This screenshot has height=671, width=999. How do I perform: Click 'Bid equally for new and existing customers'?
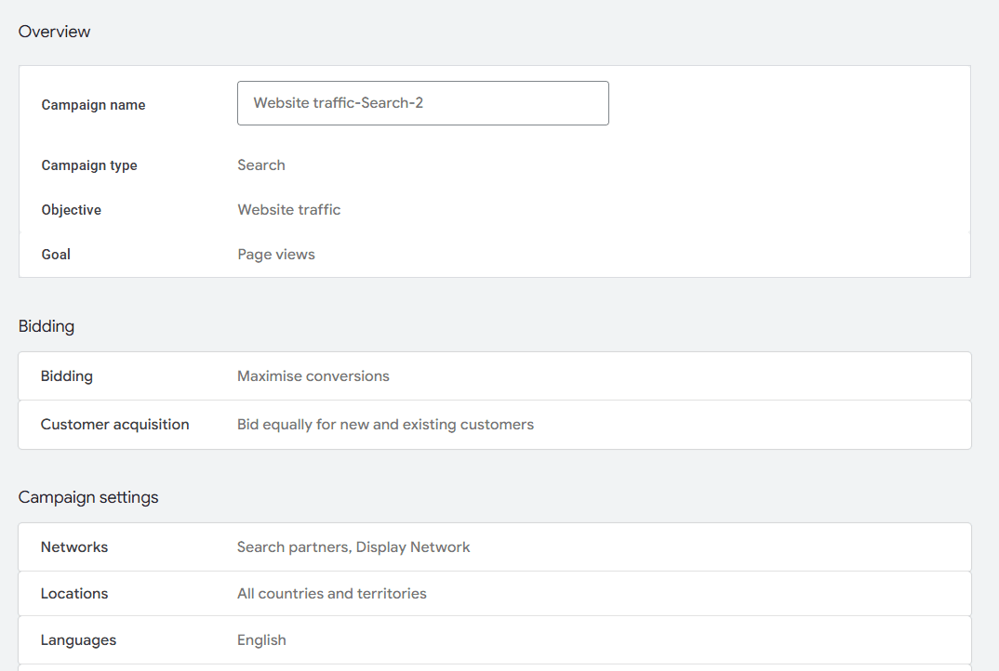(x=385, y=425)
